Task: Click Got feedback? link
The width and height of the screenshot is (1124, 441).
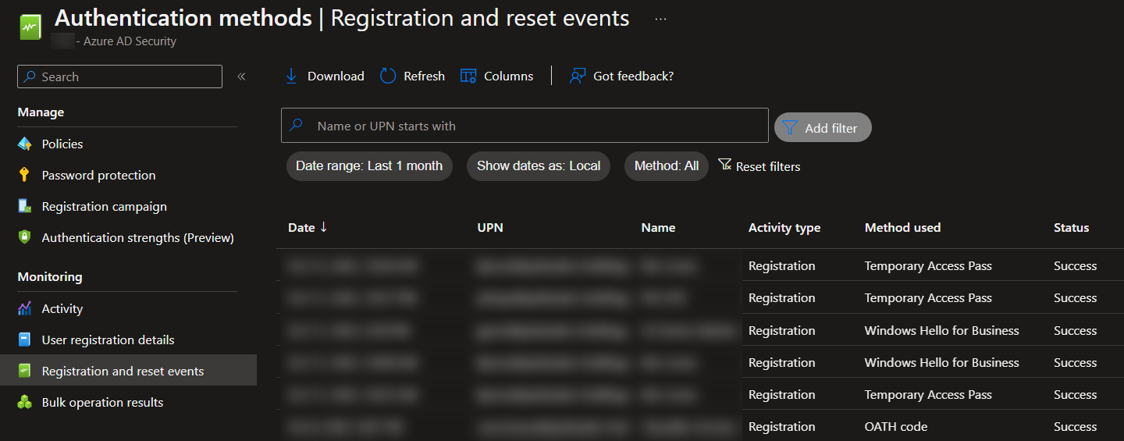Action: [x=621, y=76]
